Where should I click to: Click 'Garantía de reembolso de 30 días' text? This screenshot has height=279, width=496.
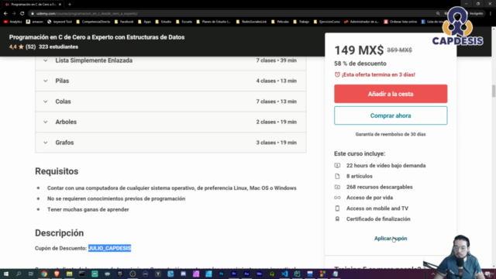[391, 134]
